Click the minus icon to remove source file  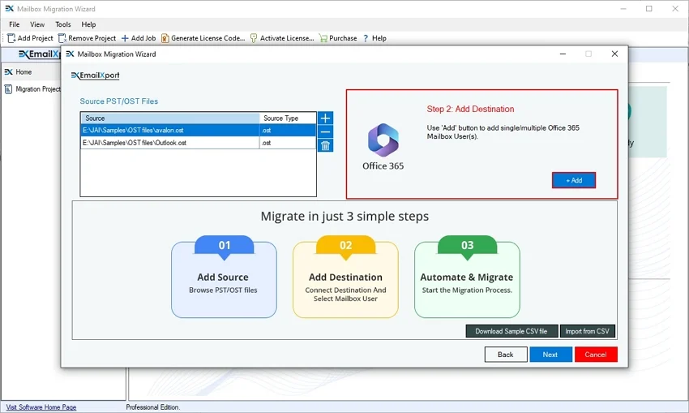(x=325, y=131)
